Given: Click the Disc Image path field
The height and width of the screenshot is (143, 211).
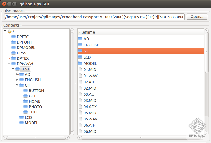Looking at the screenshot, I should pos(94,17).
